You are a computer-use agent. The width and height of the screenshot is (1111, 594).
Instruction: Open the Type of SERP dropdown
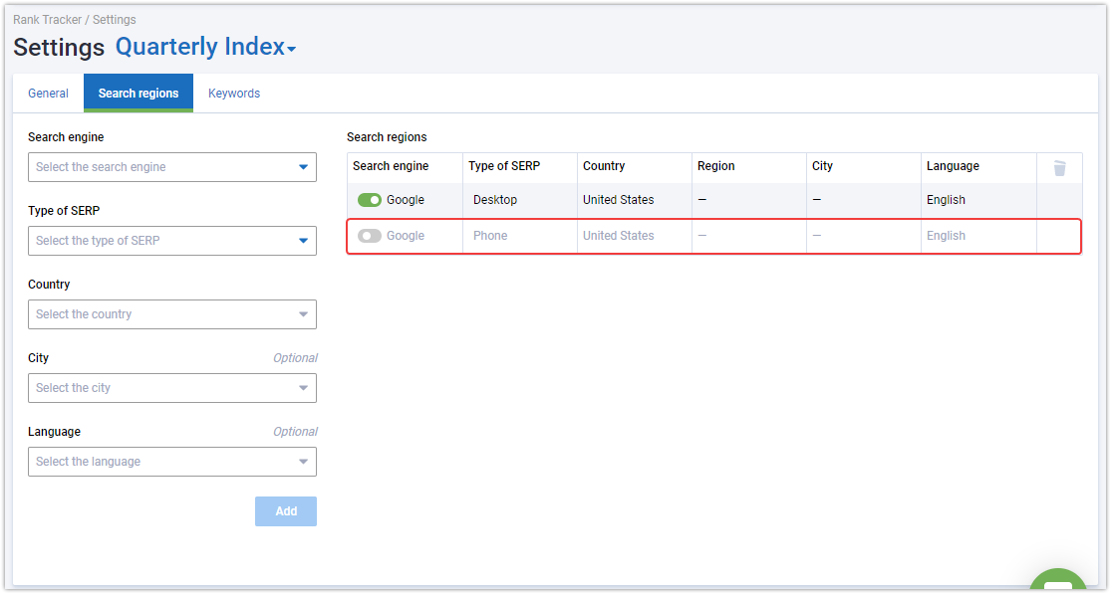[x=172, y=241]
